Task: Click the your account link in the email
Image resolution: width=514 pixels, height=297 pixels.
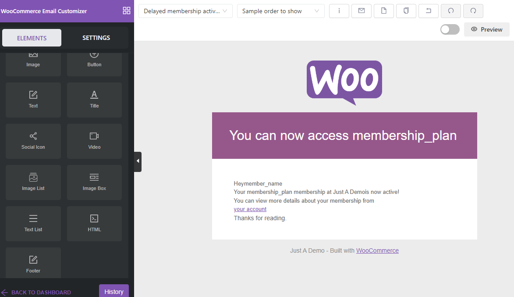Action: [250, 209]
